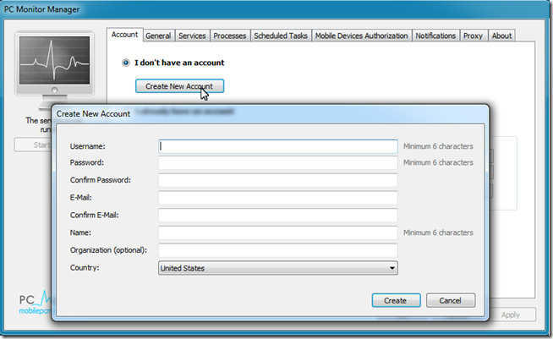Switch to the Notifications tab
This screenshot has width=553, height=339.
[435, 36]
